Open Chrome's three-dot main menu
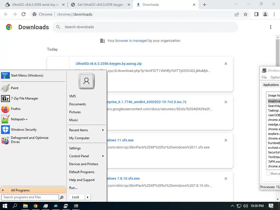 (274, 14)
